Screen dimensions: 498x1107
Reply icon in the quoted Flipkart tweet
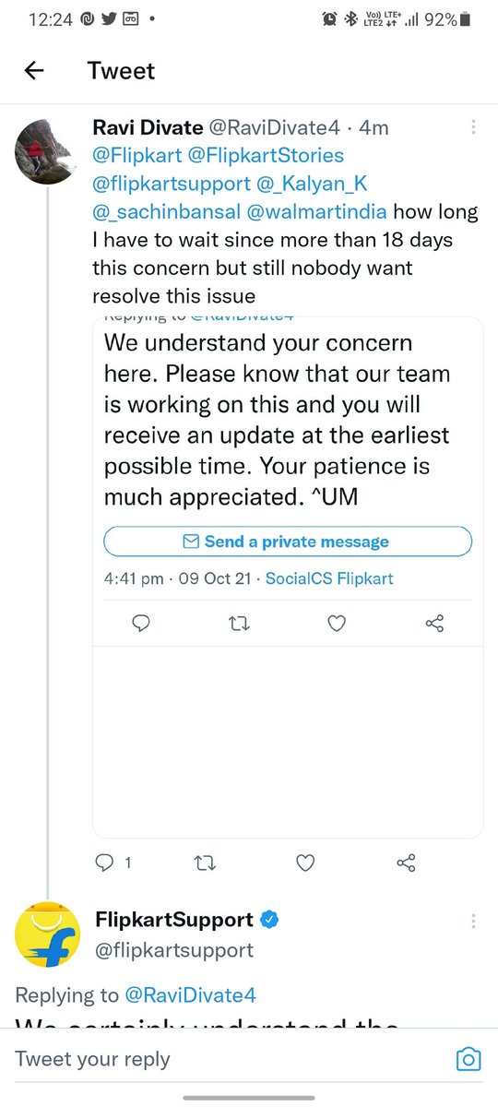[141, 625]
